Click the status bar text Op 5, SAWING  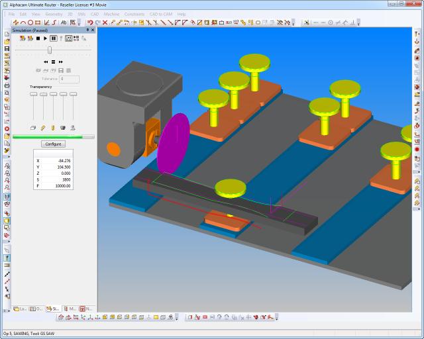pos(16,333)
